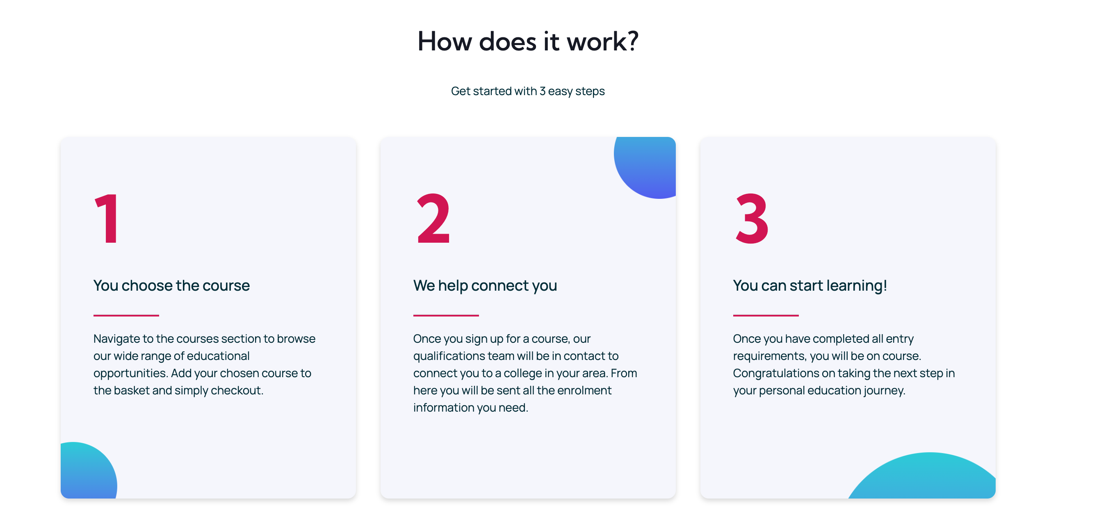Screen dimensions: 1099x510
Task: Click the large red number 3
Action: pos(752,219)
